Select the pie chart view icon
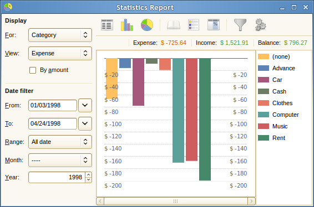Screen dimensions: 314x207 [147, 25]
